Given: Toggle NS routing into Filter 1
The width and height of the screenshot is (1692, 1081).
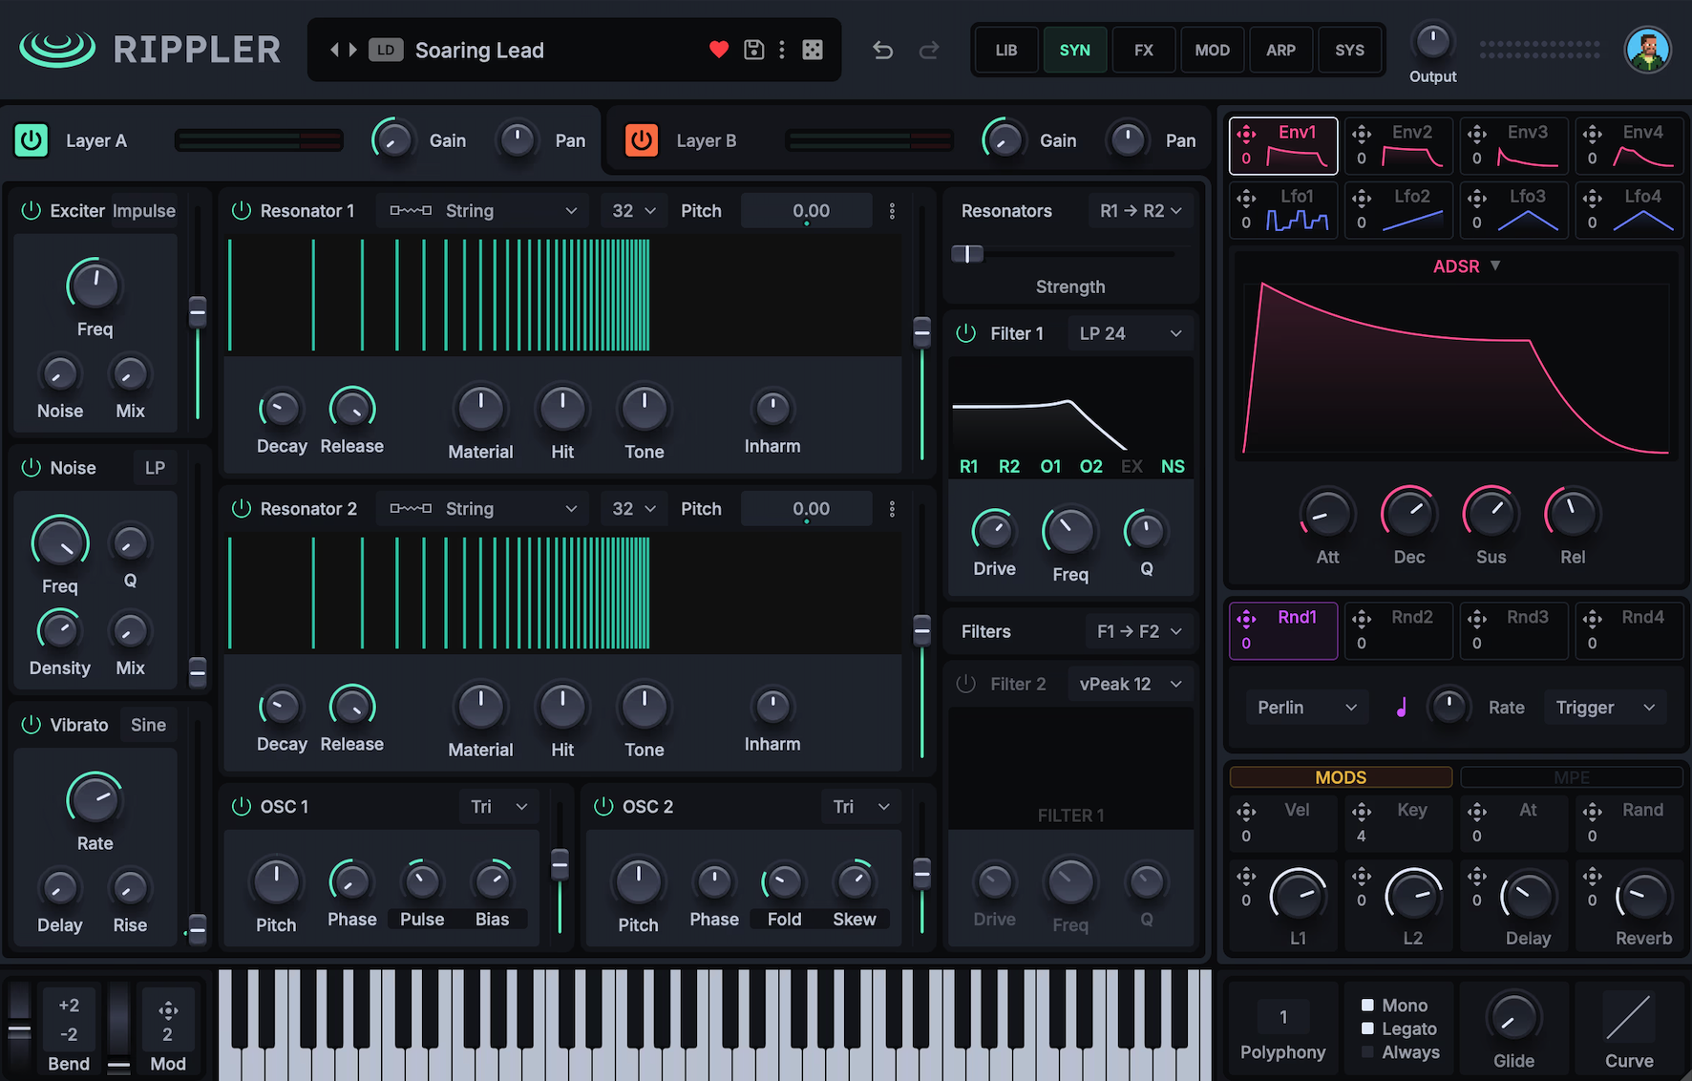Looking at the screenshot, I should click(x=1173, y=466).
